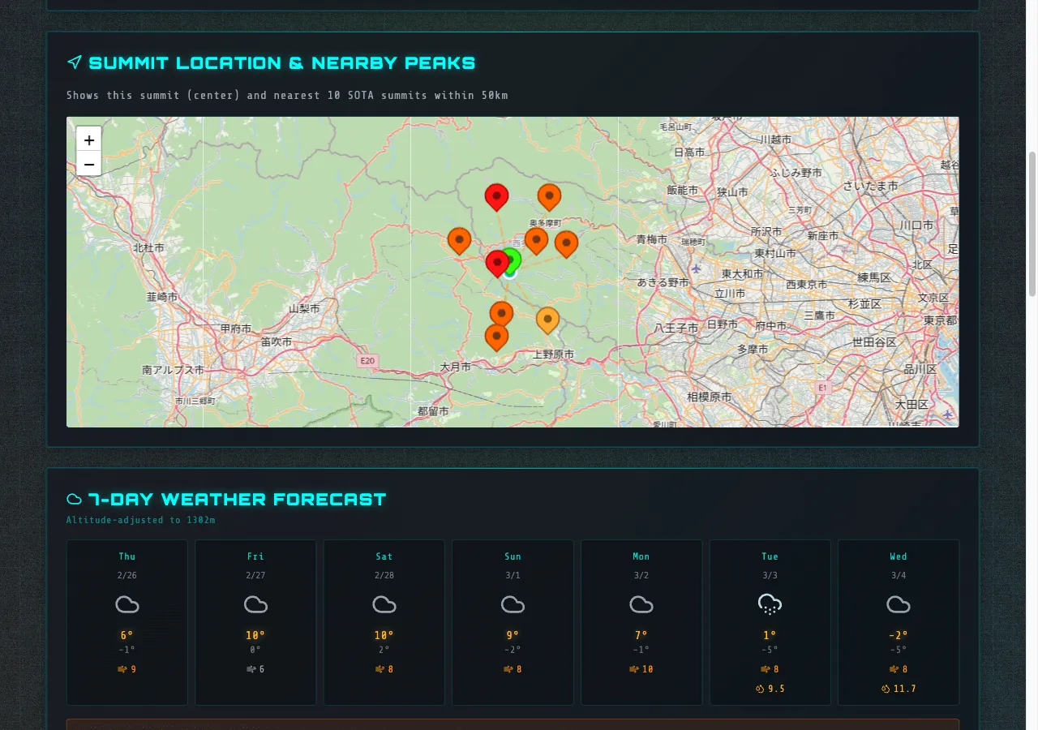Zoom out on the summit map
Viewport: 1038px width, 730px height.
click(x=89, y=164)
